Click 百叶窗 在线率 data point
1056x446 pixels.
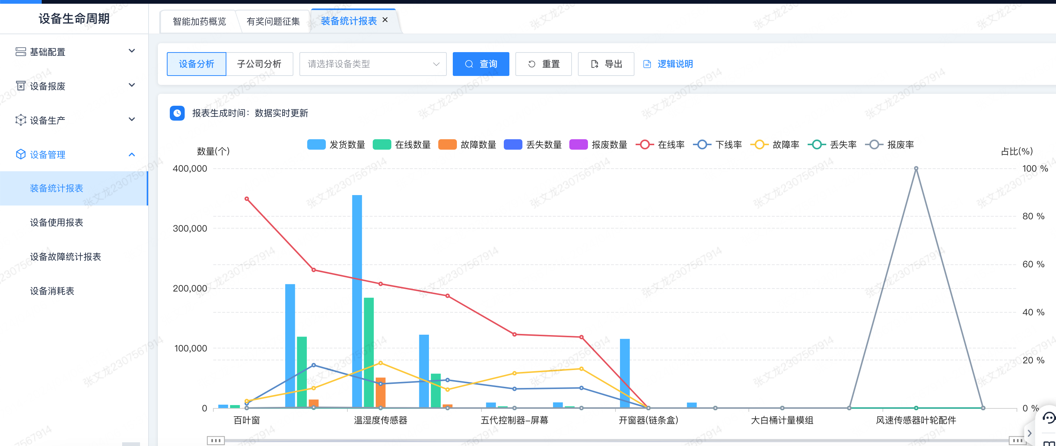[247, 199]
